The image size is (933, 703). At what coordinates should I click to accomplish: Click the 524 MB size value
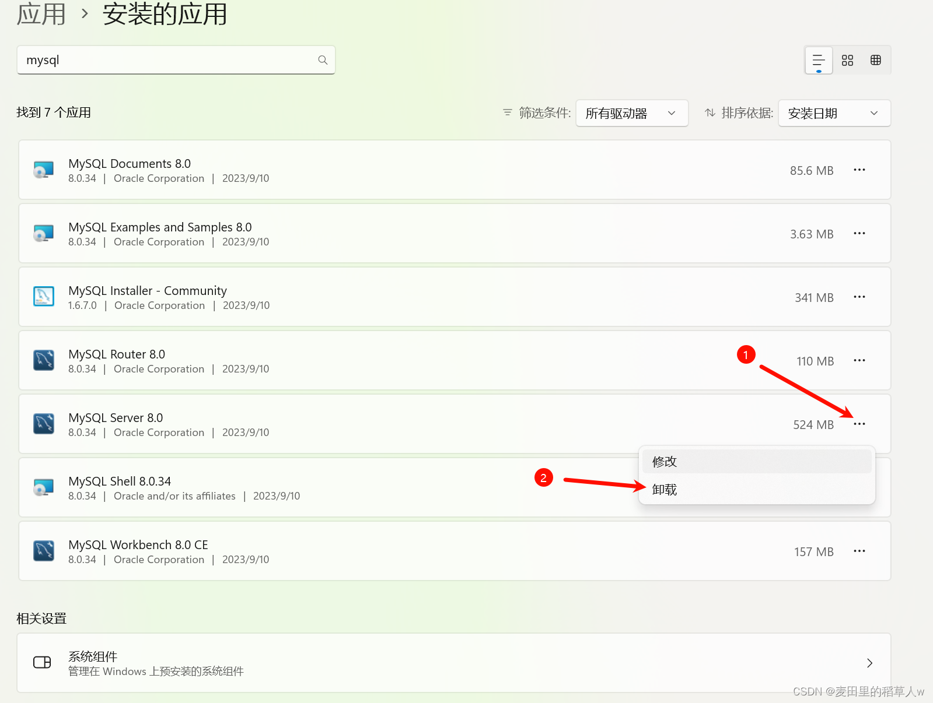[x=813, y=425]
